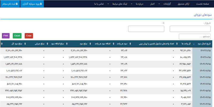
Task: Click the جستجو search box
Action: (x=195, y=37)
